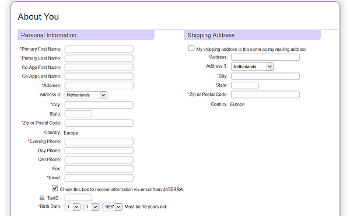350x216 pixels.
Task: Select the Day Phone input box
Action: (x=99, y=151)
